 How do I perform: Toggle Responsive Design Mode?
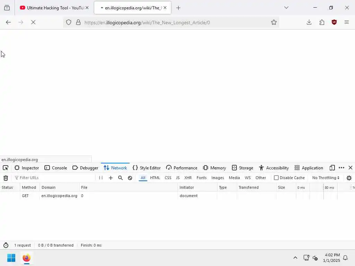pos(332,168)
